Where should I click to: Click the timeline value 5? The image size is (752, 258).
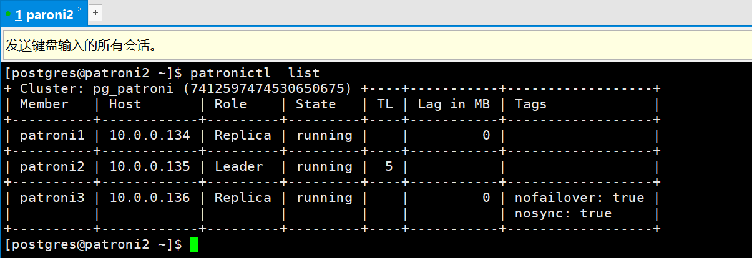point(389,166)
